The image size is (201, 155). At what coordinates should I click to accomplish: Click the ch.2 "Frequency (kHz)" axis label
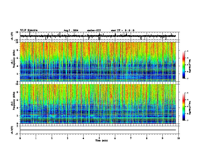pyautogui.click(x=14, y=101)
